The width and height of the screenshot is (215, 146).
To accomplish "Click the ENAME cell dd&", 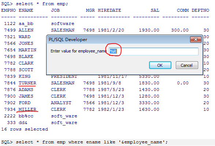I will (23, 123).
